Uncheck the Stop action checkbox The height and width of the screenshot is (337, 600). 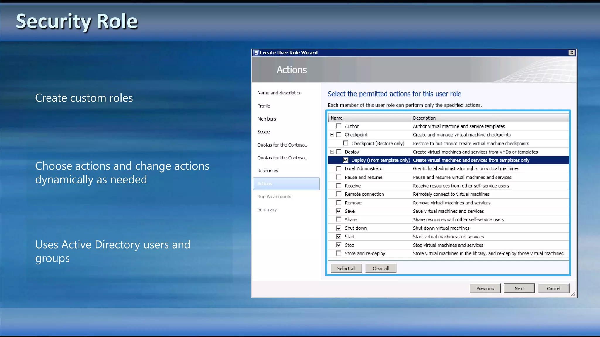point(339,245)
